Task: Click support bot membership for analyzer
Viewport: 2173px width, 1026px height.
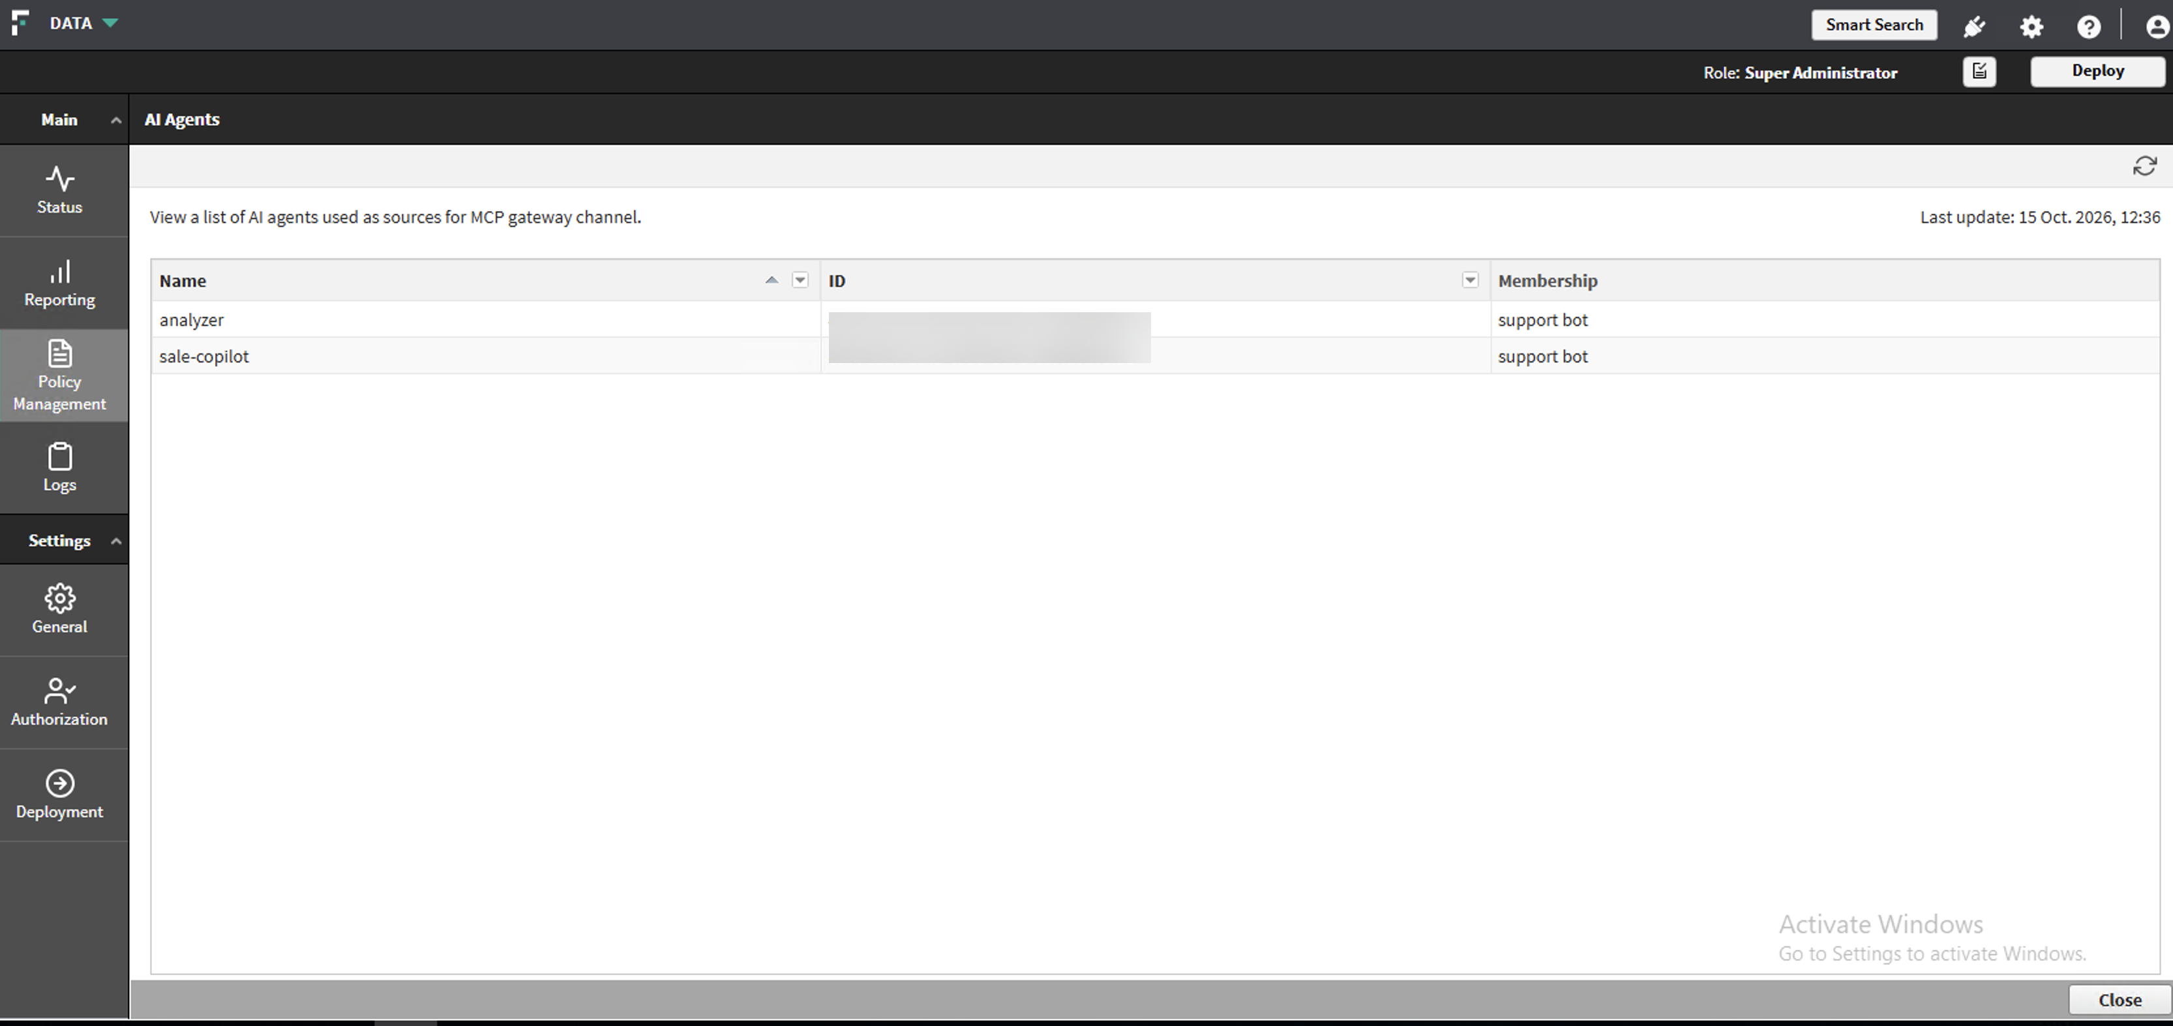Action: [x=1542, y=320]
